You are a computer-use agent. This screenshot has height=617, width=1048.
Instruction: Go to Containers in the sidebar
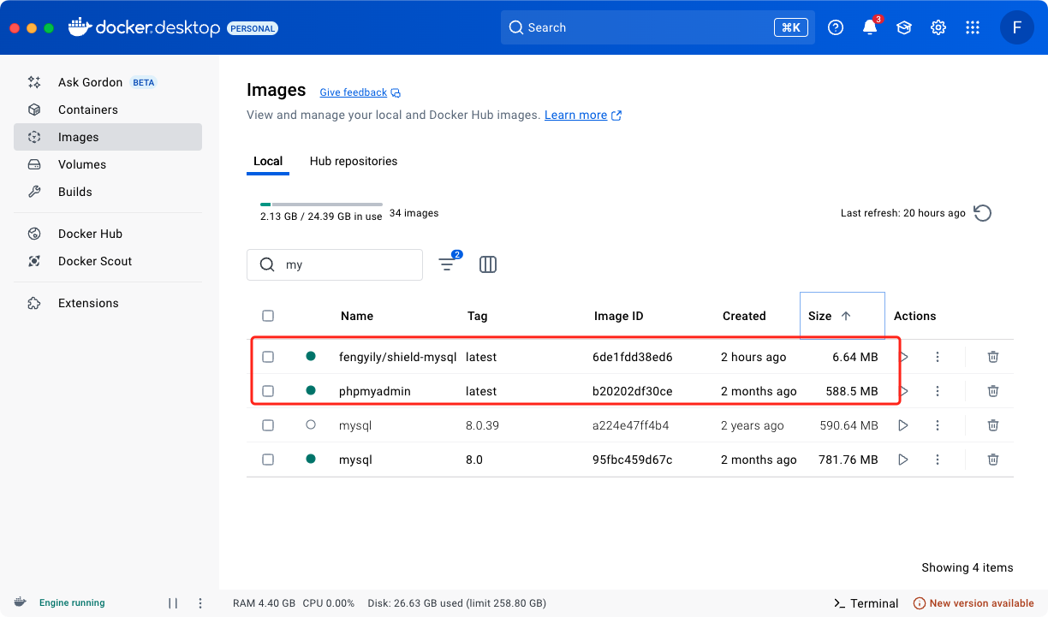pos(107,110)
